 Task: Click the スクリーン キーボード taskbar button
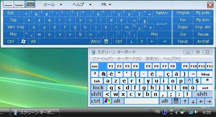(x=35, y=113)
